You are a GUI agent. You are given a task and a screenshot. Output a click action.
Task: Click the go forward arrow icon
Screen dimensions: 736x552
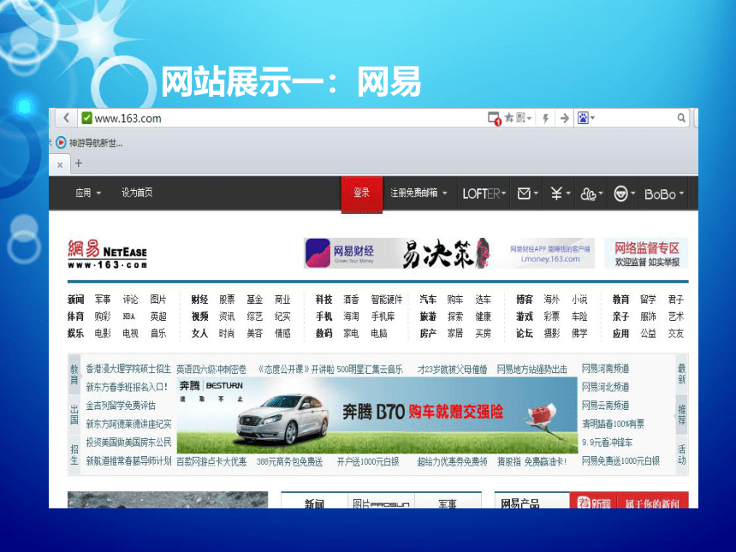coord(564,118)
